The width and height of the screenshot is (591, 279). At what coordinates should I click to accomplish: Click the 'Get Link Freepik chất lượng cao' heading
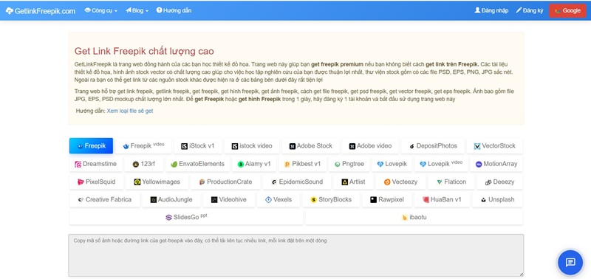point(144,51)
